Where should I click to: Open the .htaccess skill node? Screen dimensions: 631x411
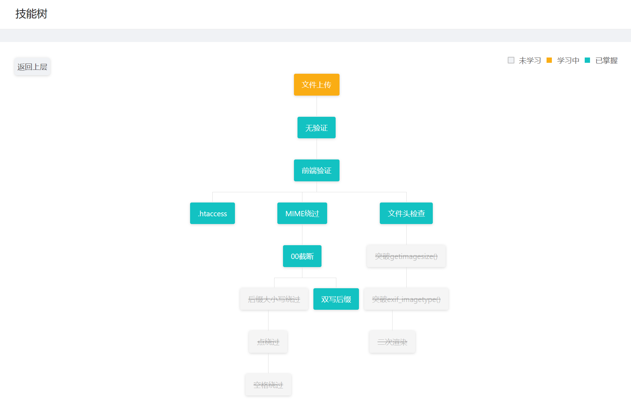pos(212,213)
